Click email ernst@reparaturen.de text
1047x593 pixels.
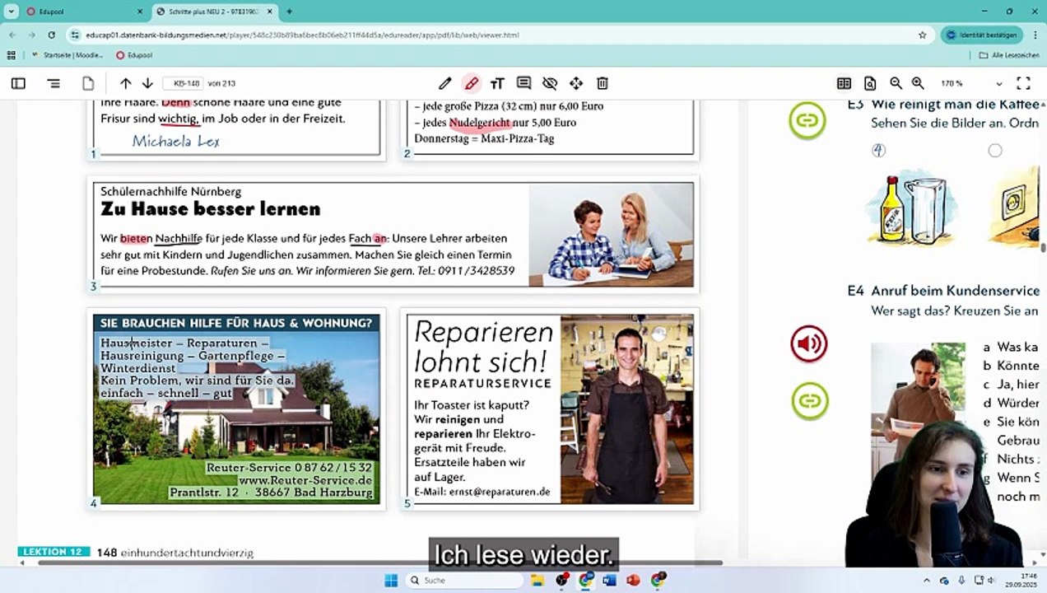point(500,492)
